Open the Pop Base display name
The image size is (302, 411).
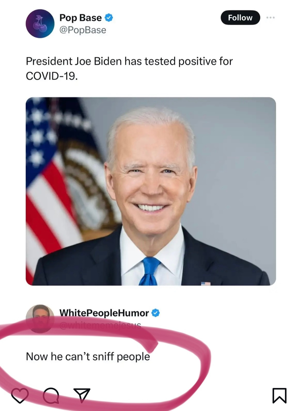coord(81,18)
